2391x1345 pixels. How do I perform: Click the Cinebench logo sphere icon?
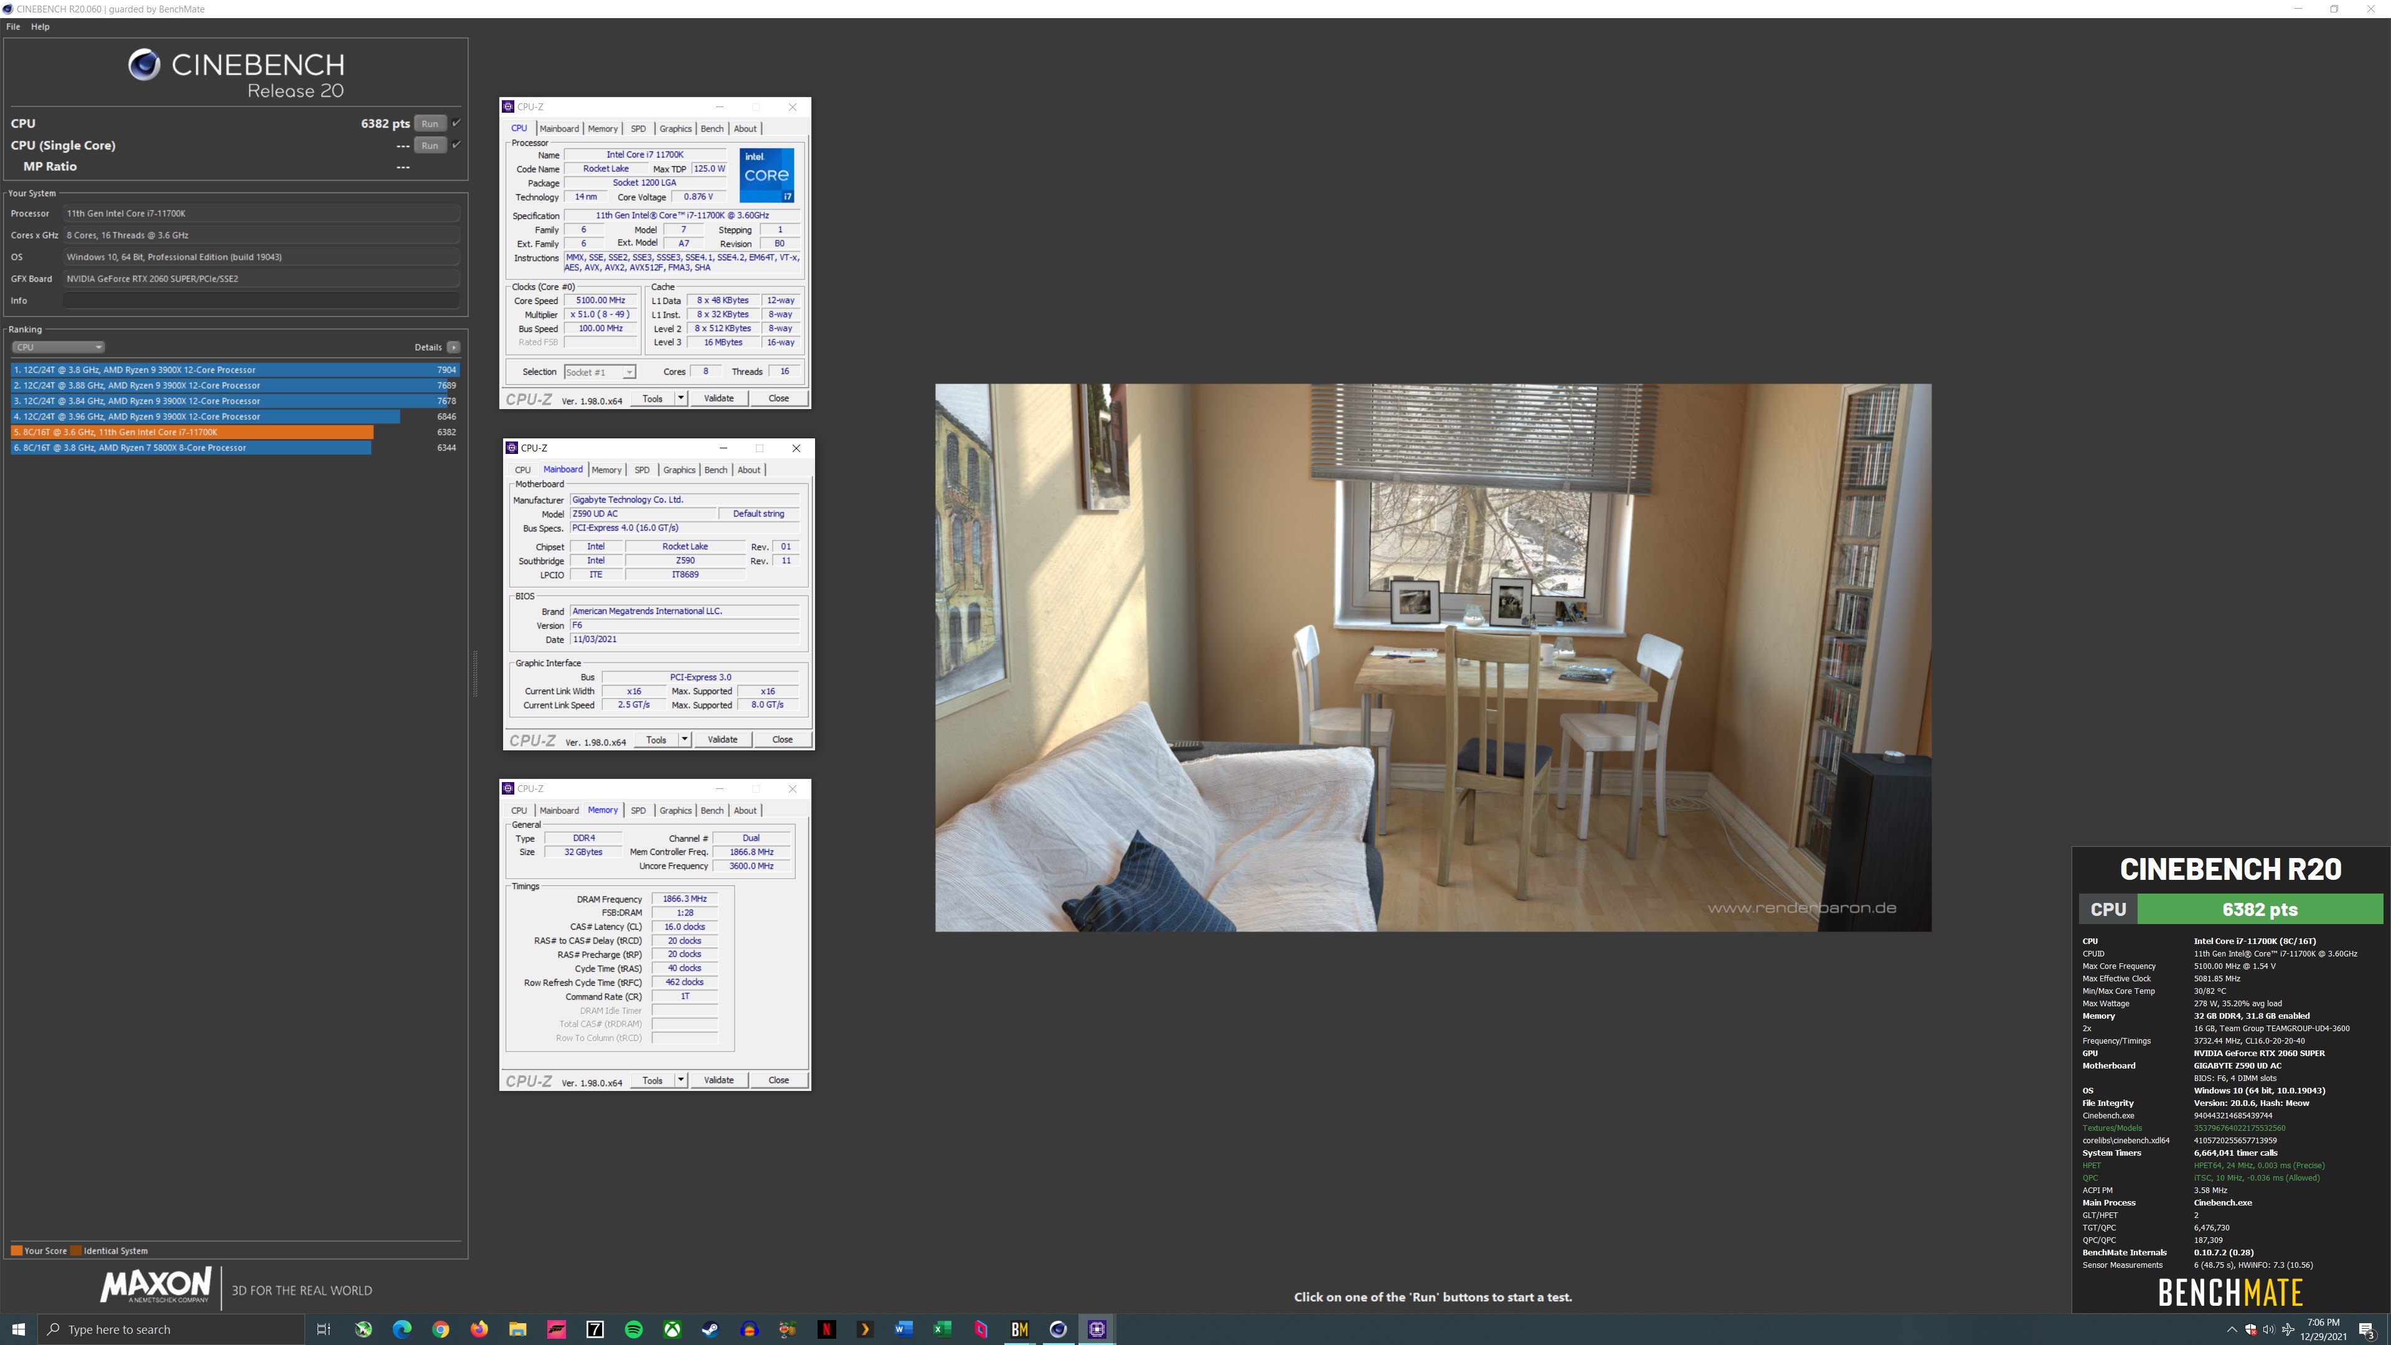pyautogui.click(x=144, y=65)
